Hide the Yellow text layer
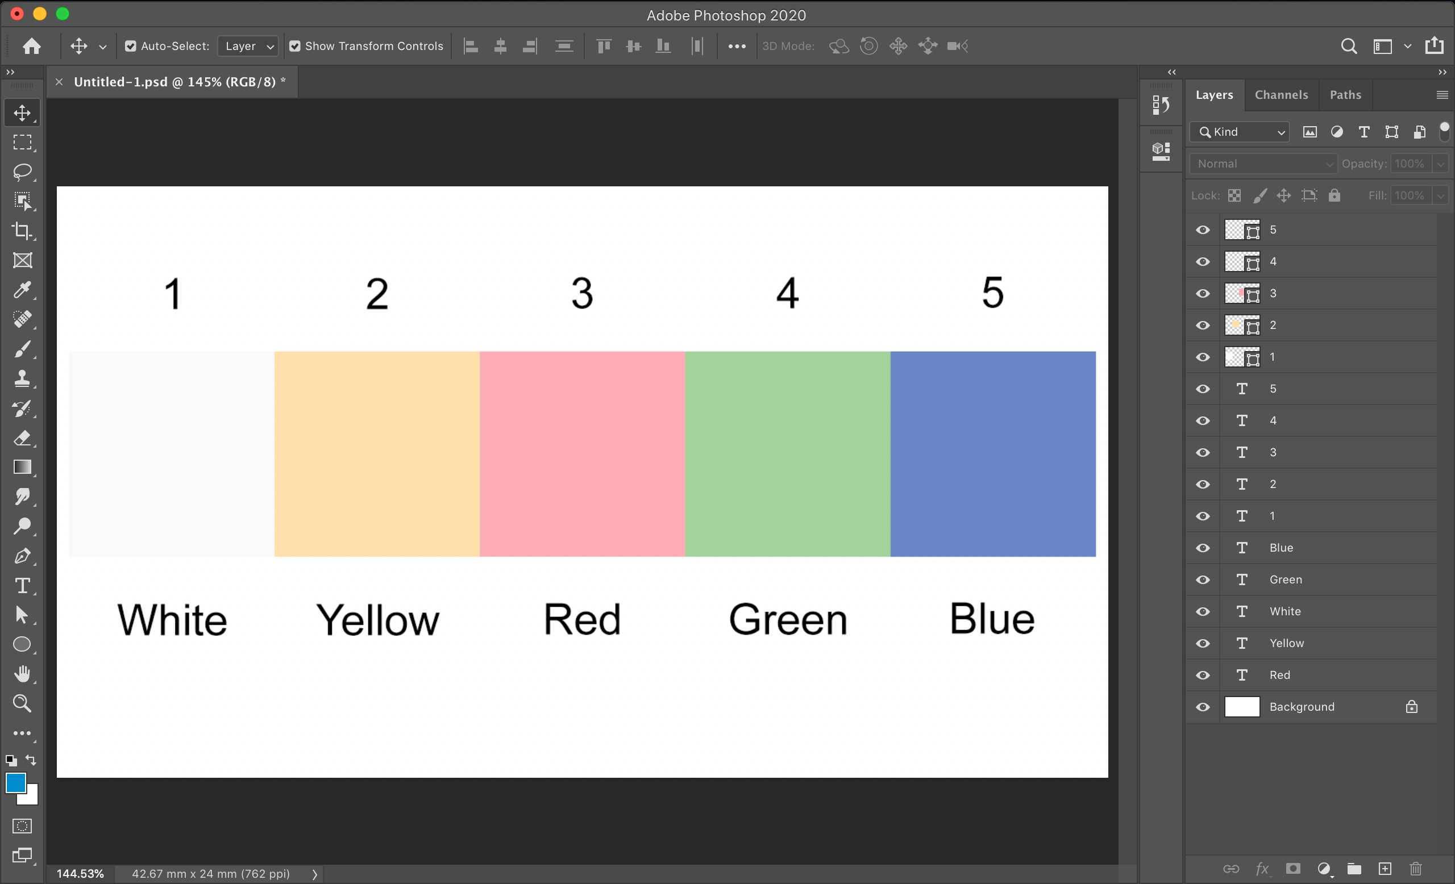 (x=1202, y=643)
